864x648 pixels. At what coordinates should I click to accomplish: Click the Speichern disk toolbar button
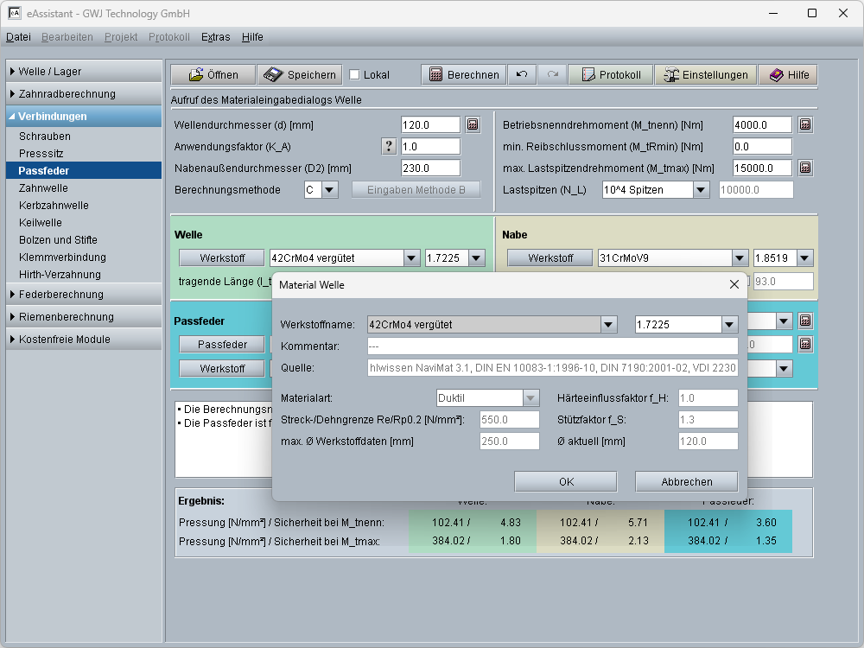(300, 75)
